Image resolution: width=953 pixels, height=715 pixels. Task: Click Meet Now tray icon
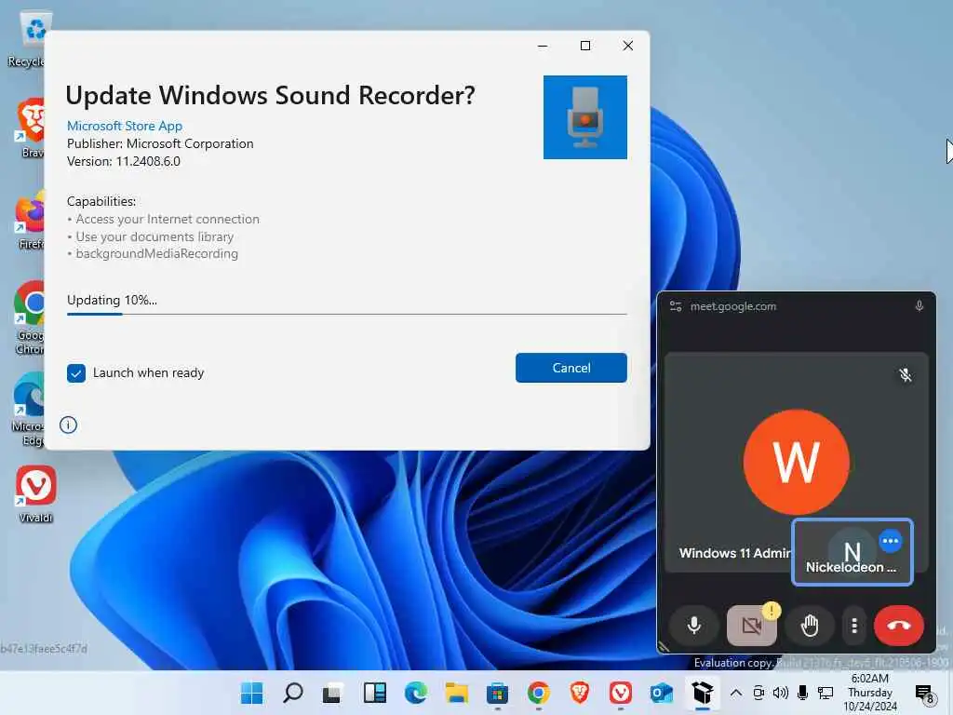click(x=758, y=693)
